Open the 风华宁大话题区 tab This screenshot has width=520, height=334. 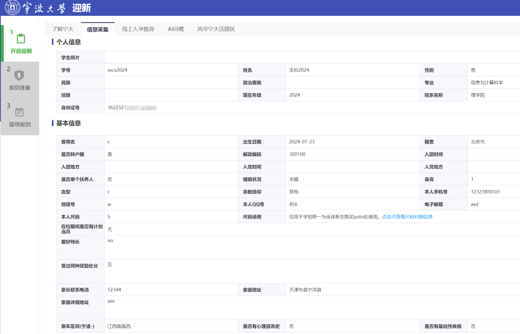tap(216, 29)
